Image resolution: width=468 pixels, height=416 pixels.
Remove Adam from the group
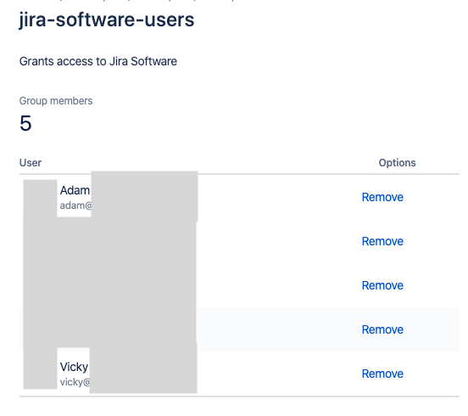point(382,197)
